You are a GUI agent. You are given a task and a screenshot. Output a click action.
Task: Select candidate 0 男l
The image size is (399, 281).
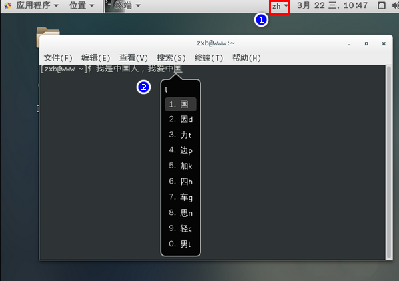[181, 244]
